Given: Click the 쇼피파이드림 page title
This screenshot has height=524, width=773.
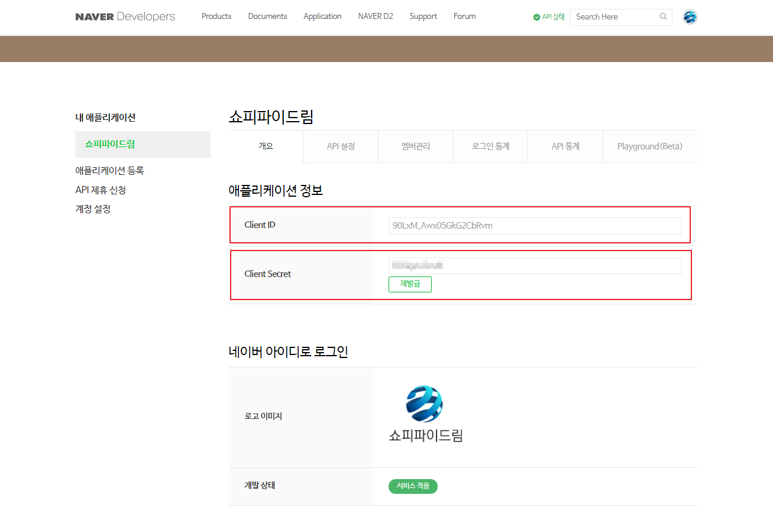Looking at the screenshot, I should point(271,117).
